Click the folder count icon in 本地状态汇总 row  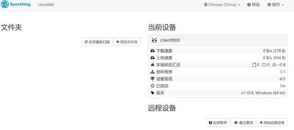click(x=264, y=65)
